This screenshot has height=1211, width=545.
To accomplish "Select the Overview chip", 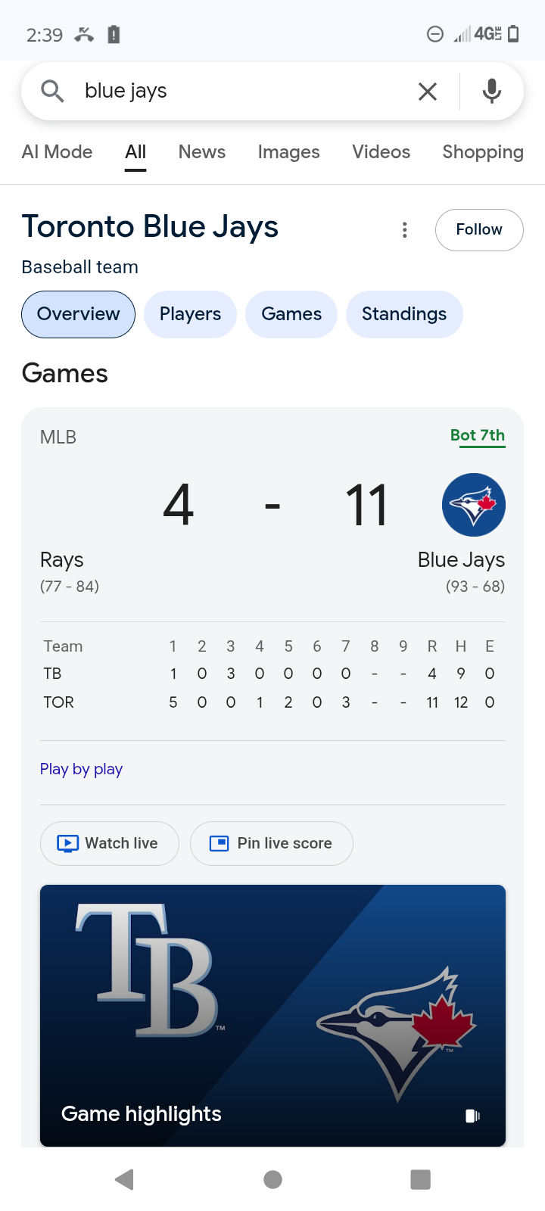I will (x=79, y=314).
